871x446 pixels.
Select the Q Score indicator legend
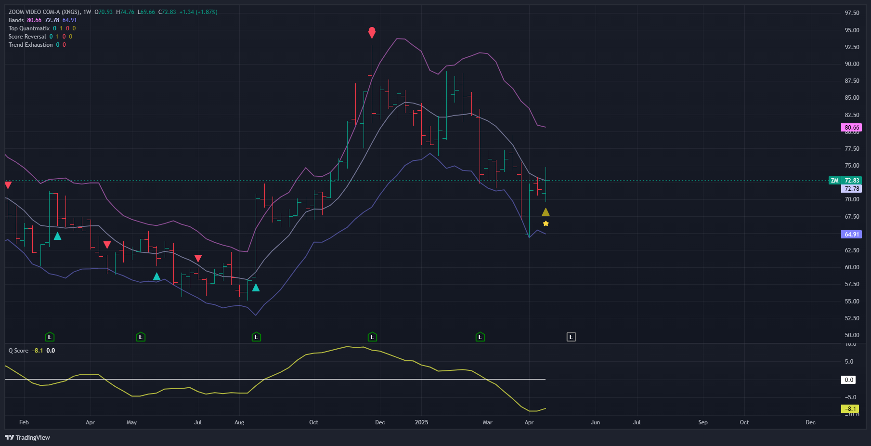click(18, 351)
